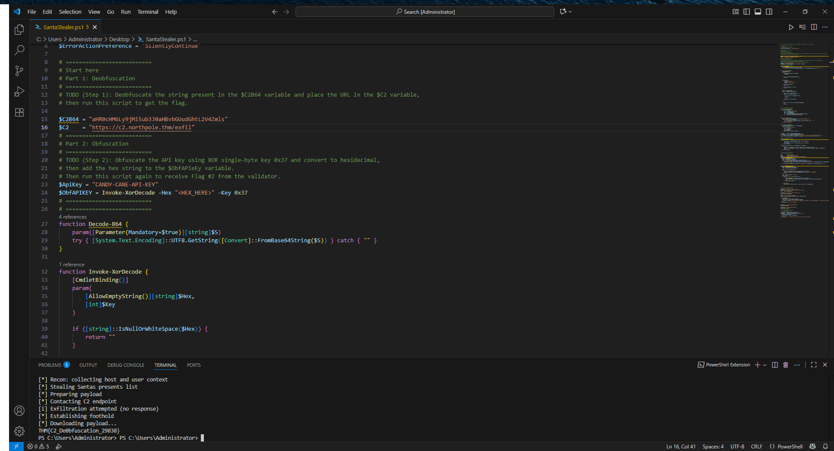The width and height of the screenshot is (834, 451).
Task: Open editor More Actions ellipsis menu
Action: 825,27
